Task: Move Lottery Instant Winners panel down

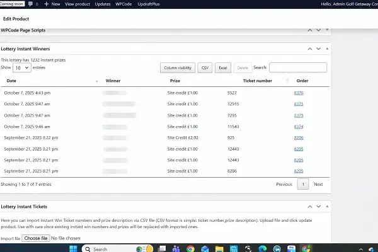Action: [x=318, y=49]
